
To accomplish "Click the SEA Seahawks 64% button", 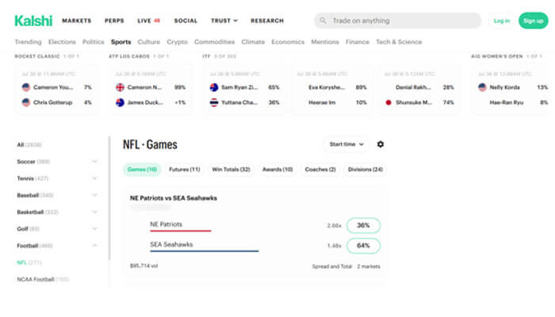I will [363, 246].
